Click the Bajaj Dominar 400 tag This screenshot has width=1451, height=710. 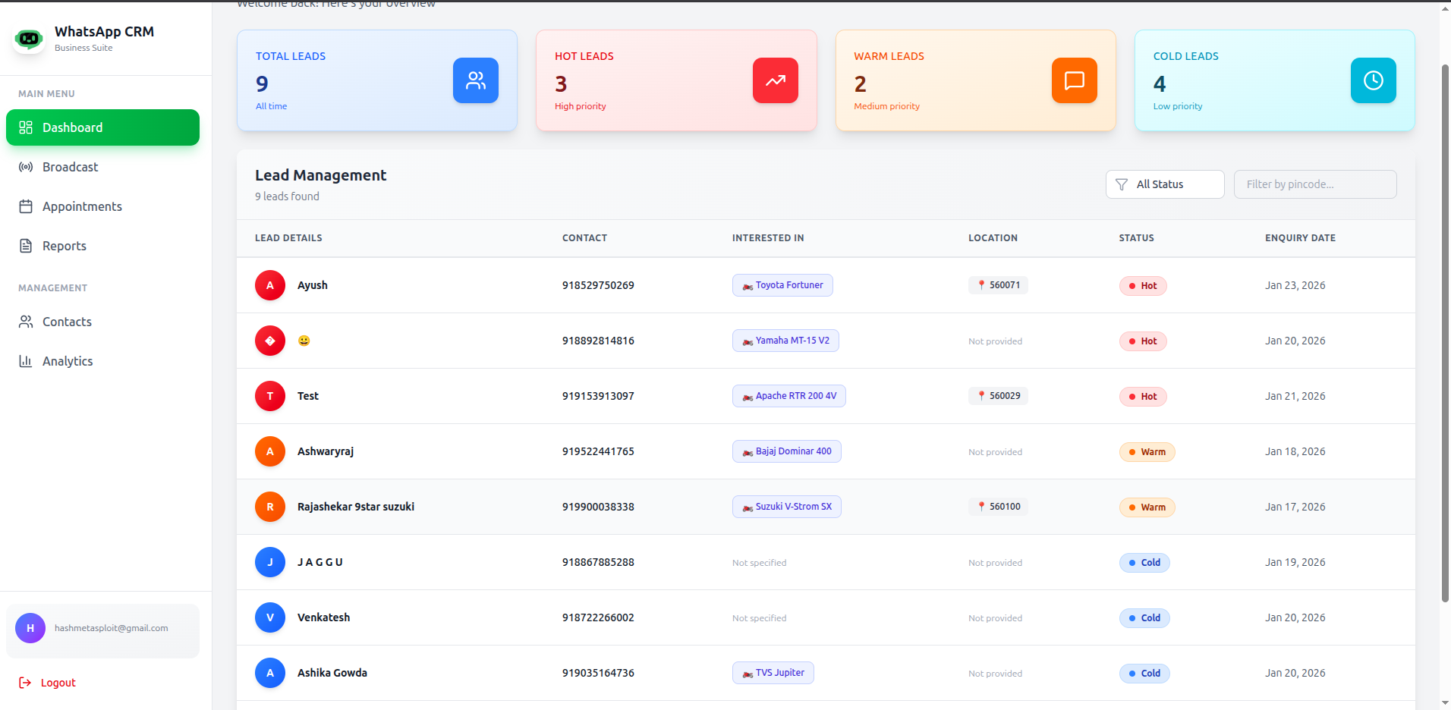coord(787,451)
